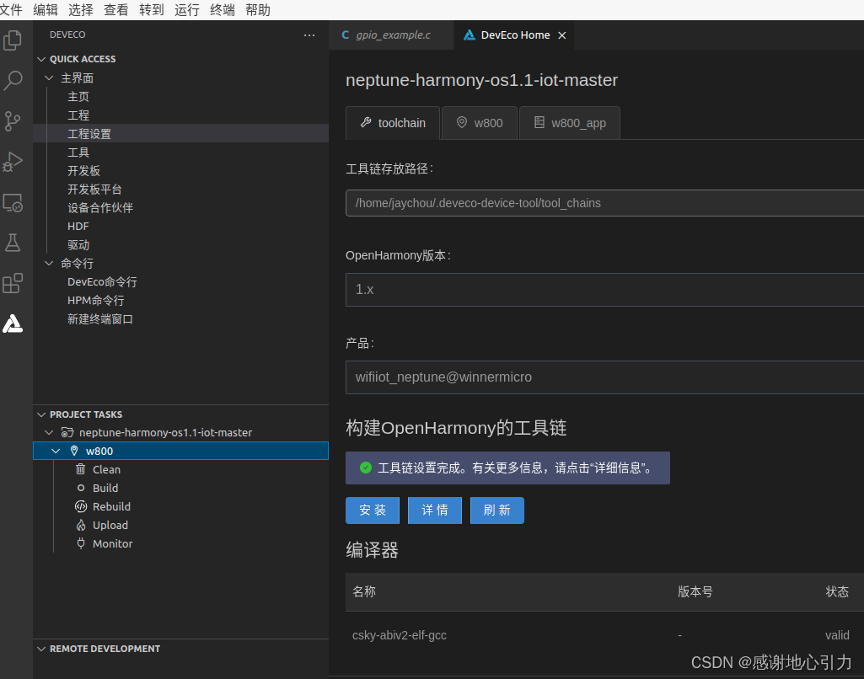This screenshot has height=679, width=864.
Task: Open the 查看 menu
Action: pos(116,10)
